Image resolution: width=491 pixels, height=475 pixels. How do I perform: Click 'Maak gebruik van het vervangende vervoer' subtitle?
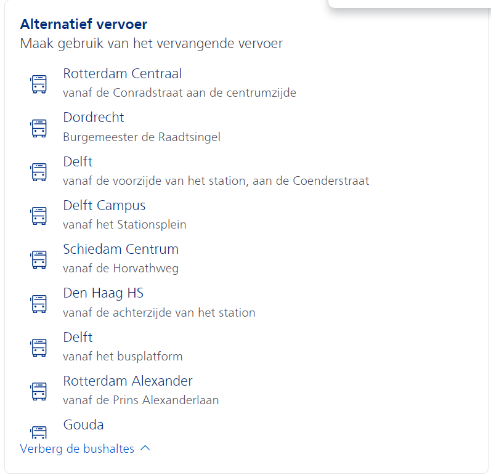pyautogui.click(x=152, y=44)
